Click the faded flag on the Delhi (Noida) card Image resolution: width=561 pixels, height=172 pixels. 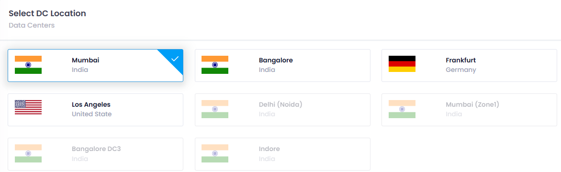[x=215, y=109]
